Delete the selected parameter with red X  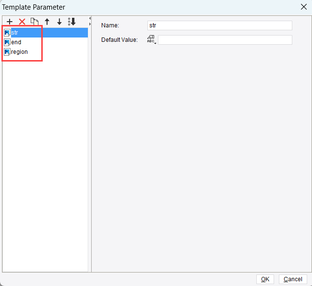[22, 22]
